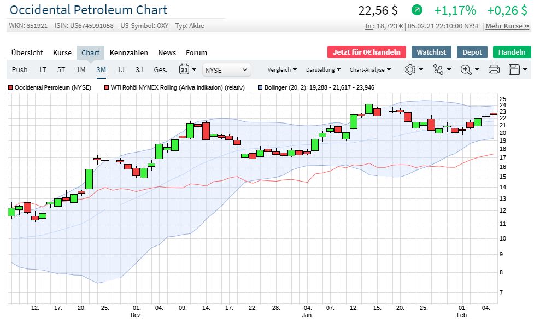The height and width of the screenshot is (322, 534).
Task: Add stock via Watchlist button
Action: pos(431,52)
